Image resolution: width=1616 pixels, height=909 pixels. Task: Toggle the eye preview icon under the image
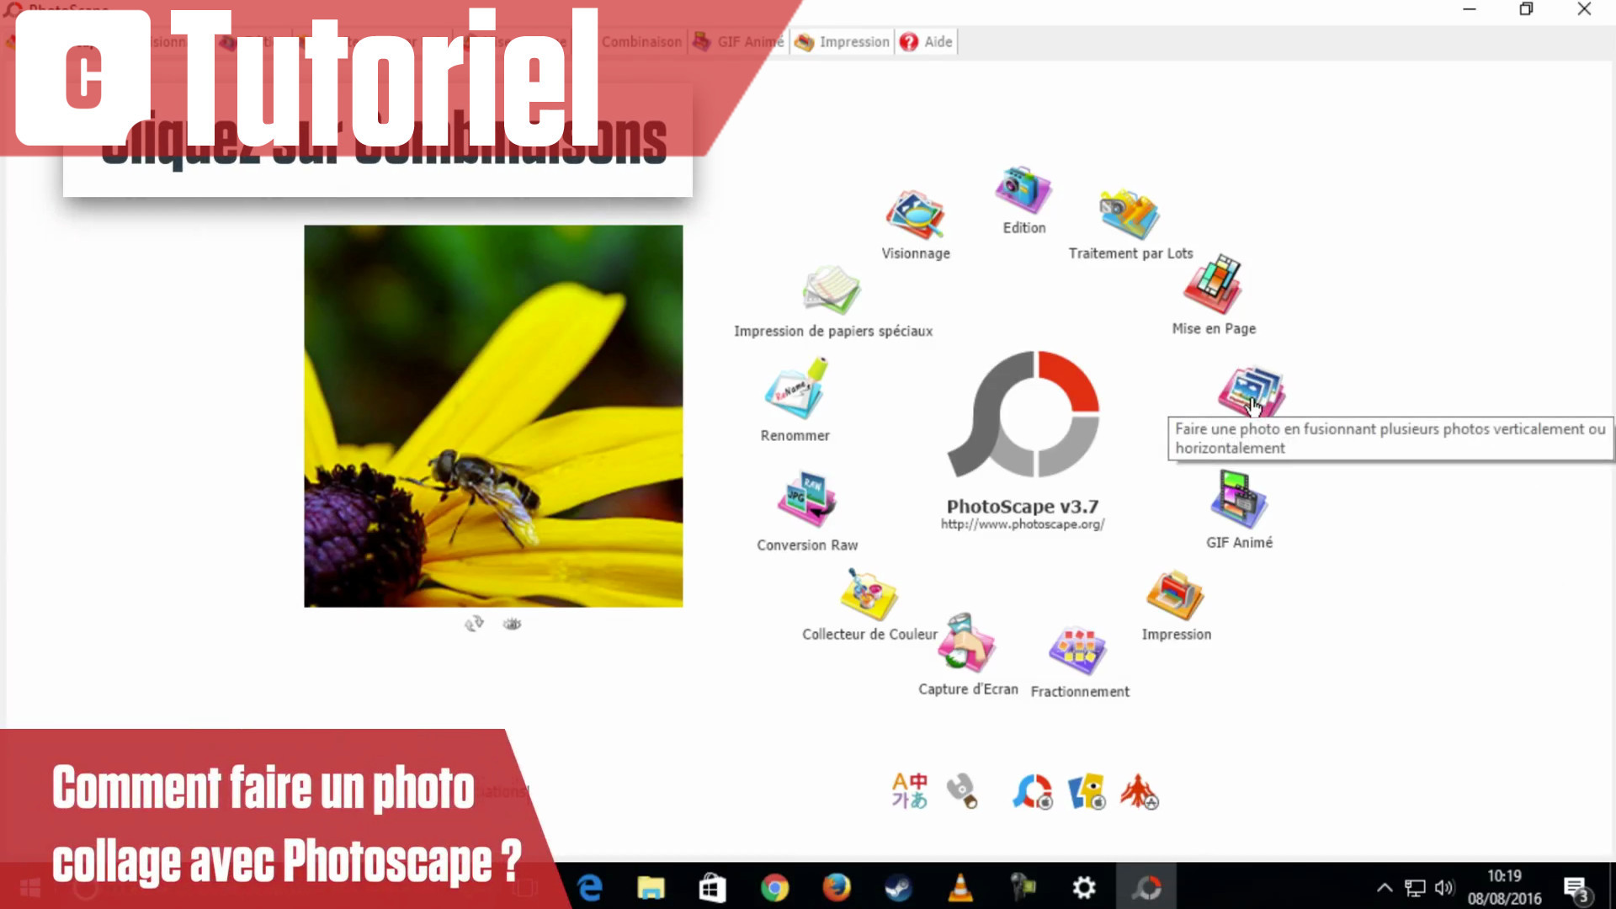pos(511,624)
